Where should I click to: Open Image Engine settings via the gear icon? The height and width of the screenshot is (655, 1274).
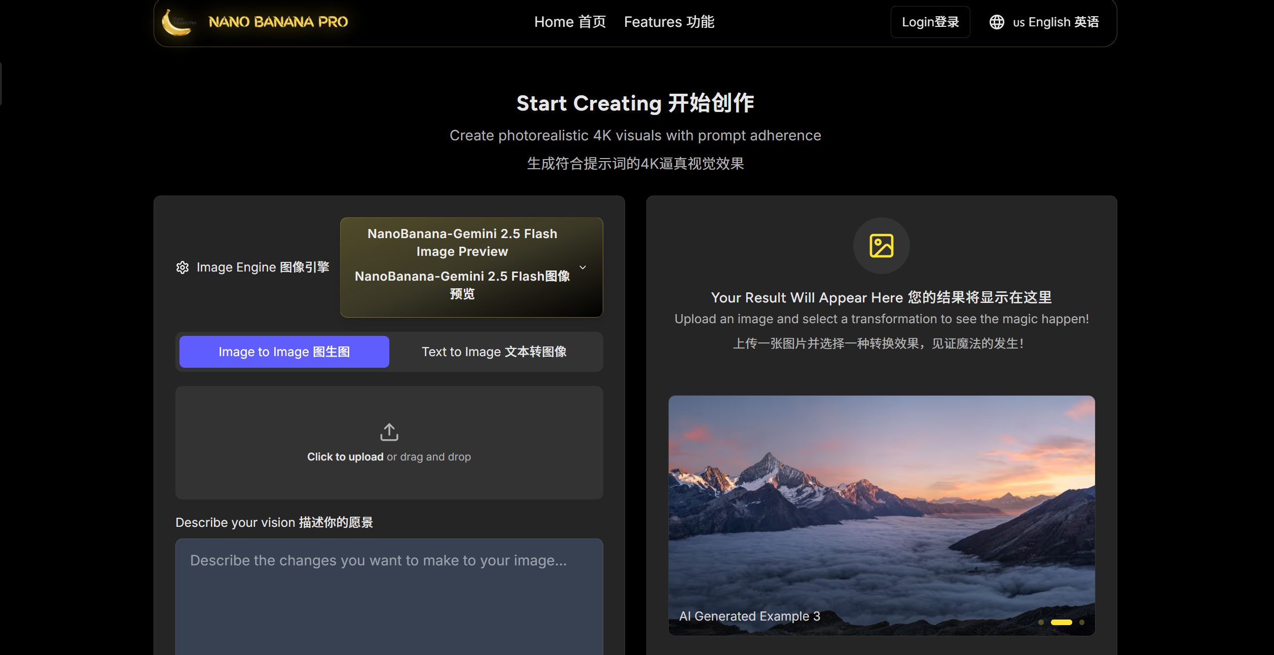[x=183, y=267]
